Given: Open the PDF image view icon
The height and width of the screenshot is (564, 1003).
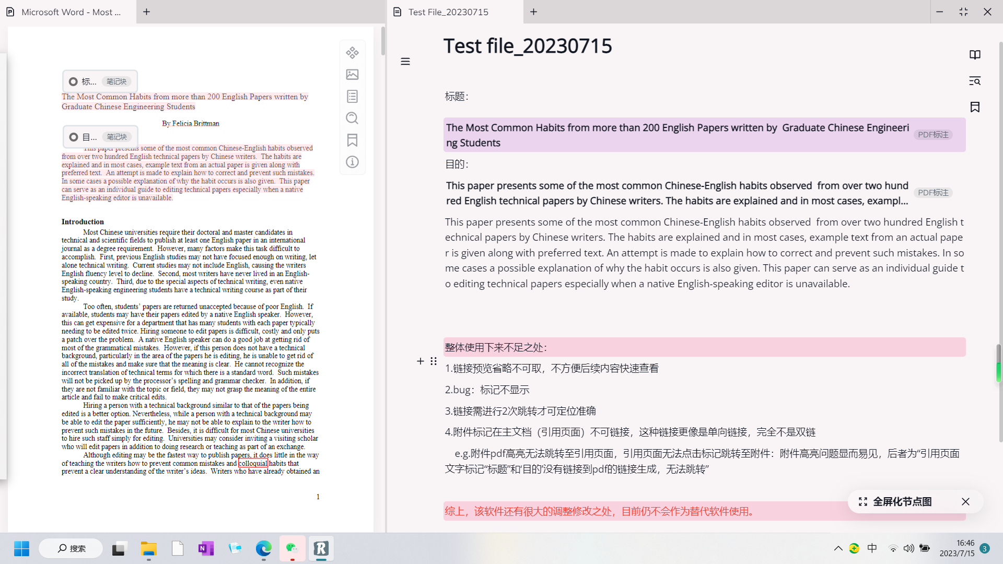Looking at the screenshot, I should click(352, 75).
